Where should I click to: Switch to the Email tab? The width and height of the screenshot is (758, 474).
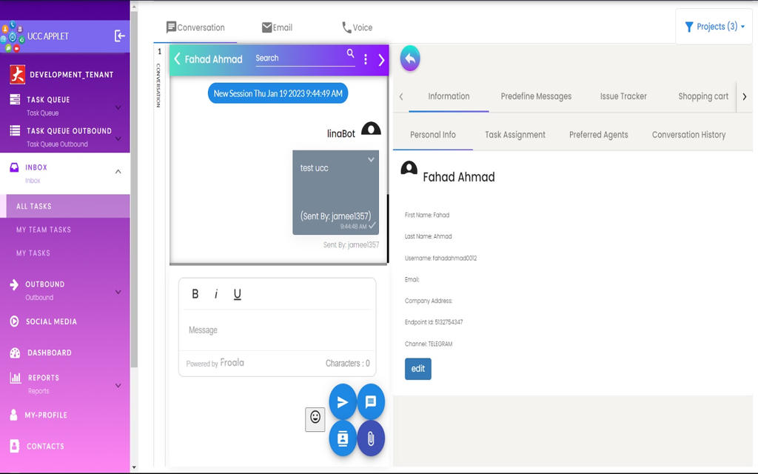click(277, 27)
